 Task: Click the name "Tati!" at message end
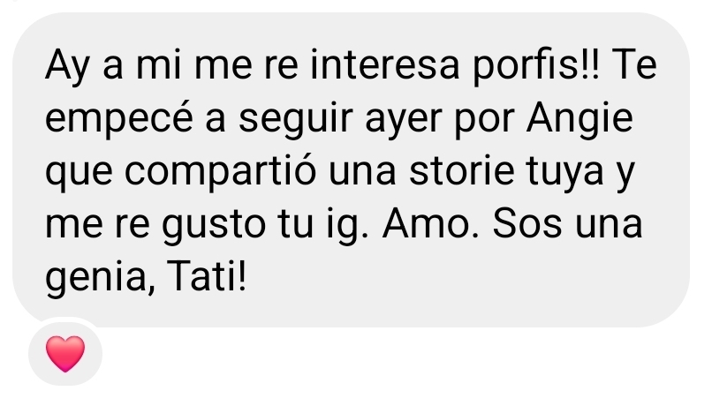point(207,276)
